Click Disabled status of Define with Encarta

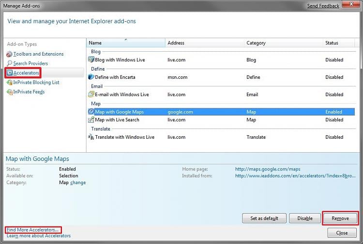(x=334, y=77)
